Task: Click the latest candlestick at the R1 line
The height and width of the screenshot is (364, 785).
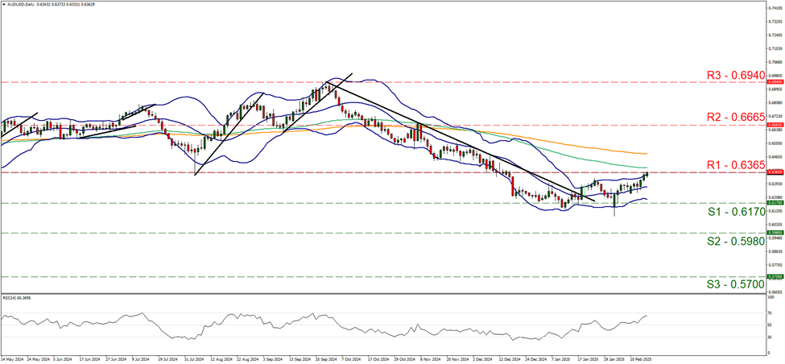Action: pyautogui.click(x=646, y=176)
